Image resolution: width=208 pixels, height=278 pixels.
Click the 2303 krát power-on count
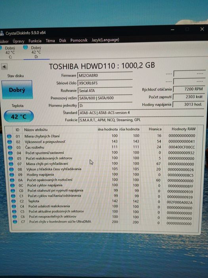(189, 97)
